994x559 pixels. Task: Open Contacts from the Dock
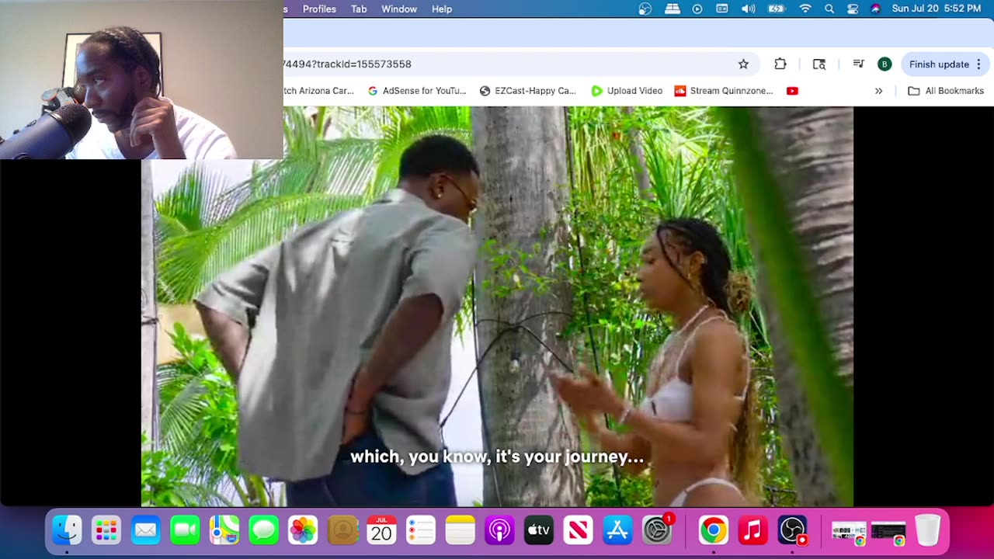342,531
